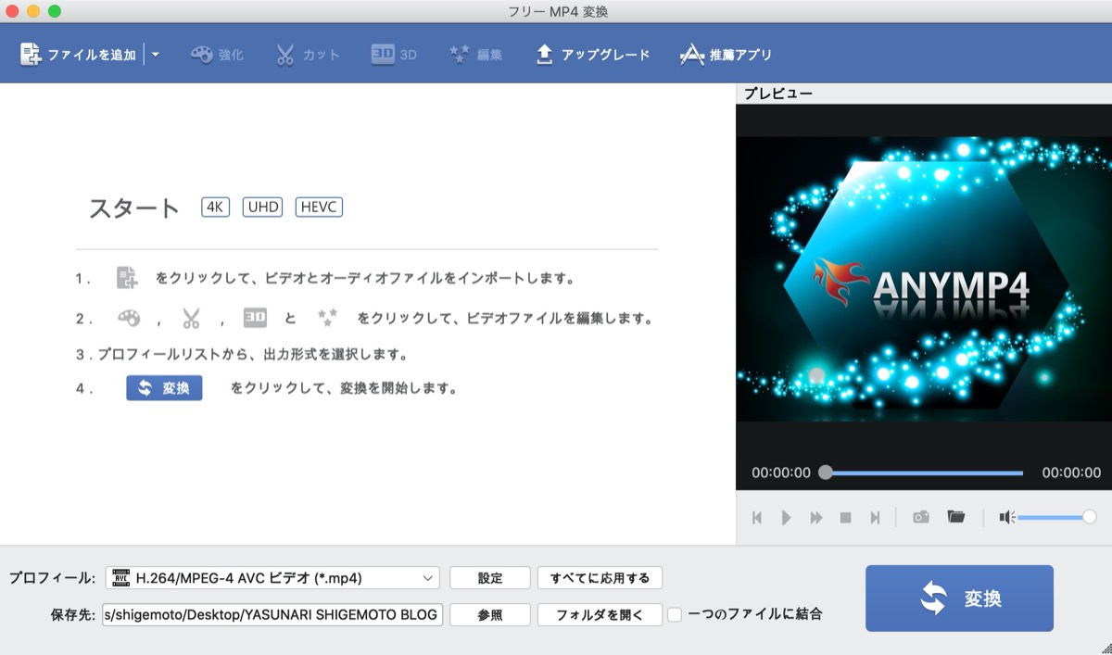The height and width of the screenshot is (655, 1112).
Task: Click the small 変換 button in step 4
Action: 164,388
